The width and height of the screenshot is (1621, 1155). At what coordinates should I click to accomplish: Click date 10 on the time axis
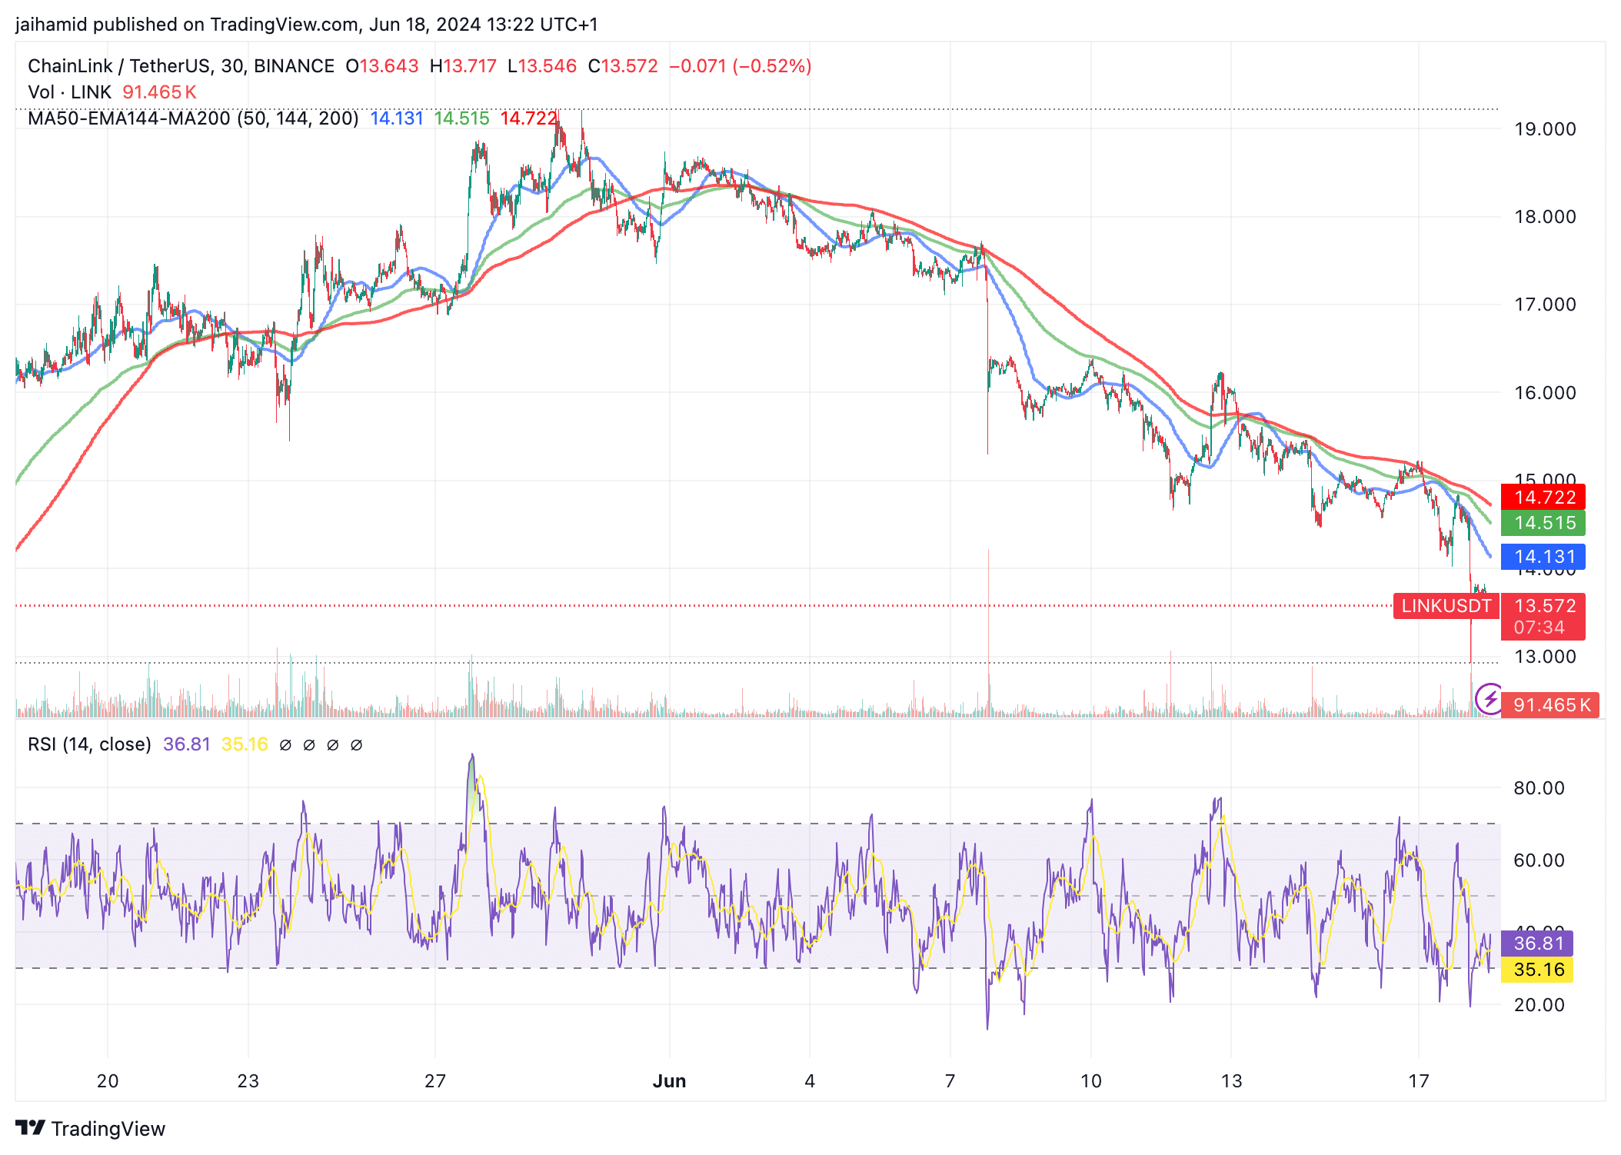pyautogui.click(x=1091, y=1081)
